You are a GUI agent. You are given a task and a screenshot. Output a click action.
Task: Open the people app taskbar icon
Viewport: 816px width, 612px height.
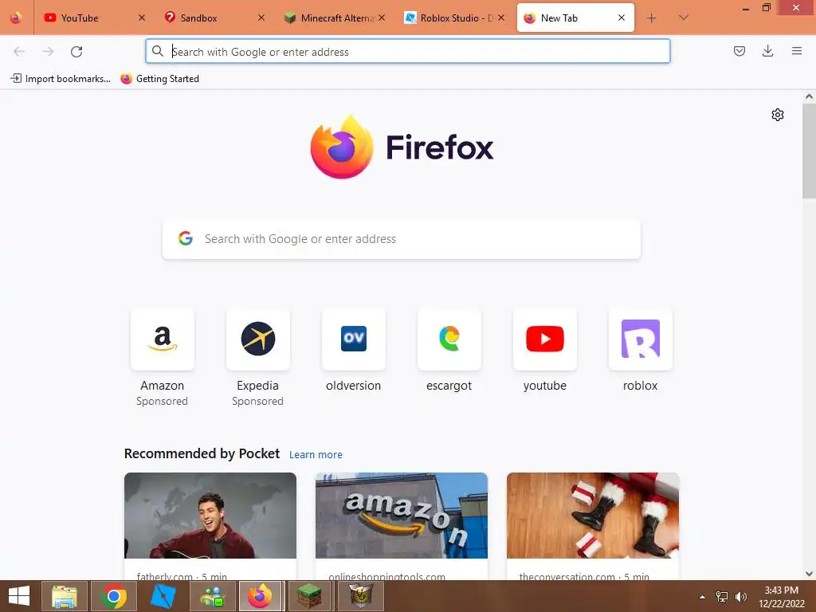212,596
